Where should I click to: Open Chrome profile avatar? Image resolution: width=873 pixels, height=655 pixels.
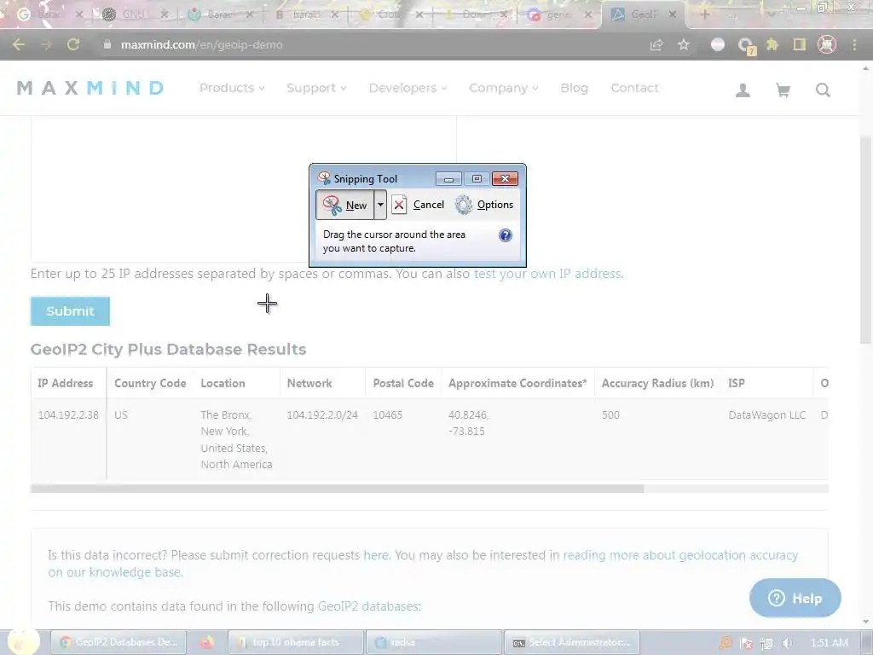click(x=827, y=44)
